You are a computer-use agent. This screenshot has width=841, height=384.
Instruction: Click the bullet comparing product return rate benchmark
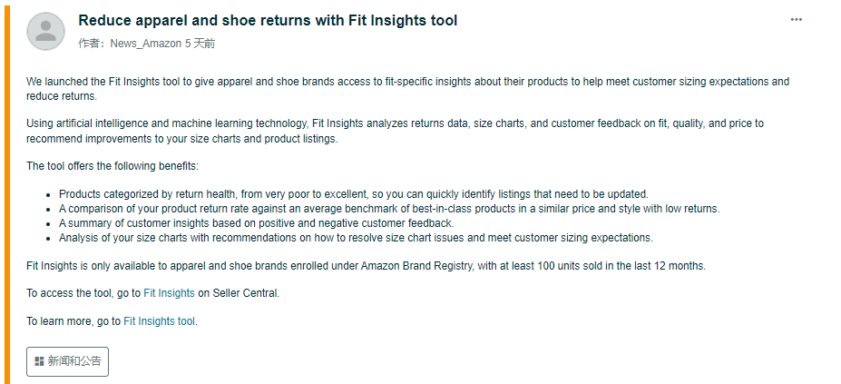click(389, 209)
